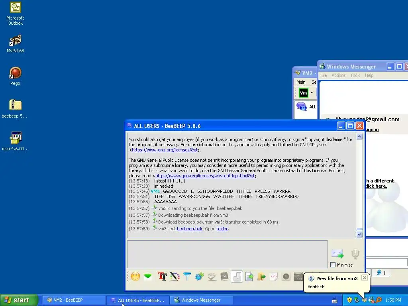Click 'Downloading beebeep.bak from vm3' line
Viewport: 408px width, 306px height.
[194, 215]
